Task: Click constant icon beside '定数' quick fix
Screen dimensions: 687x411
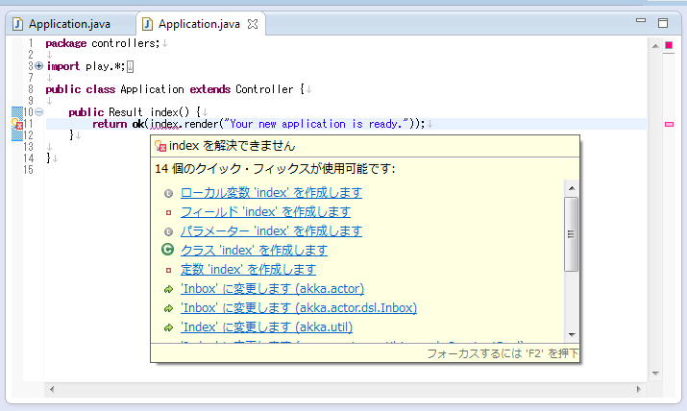Action: coord(168,271)
